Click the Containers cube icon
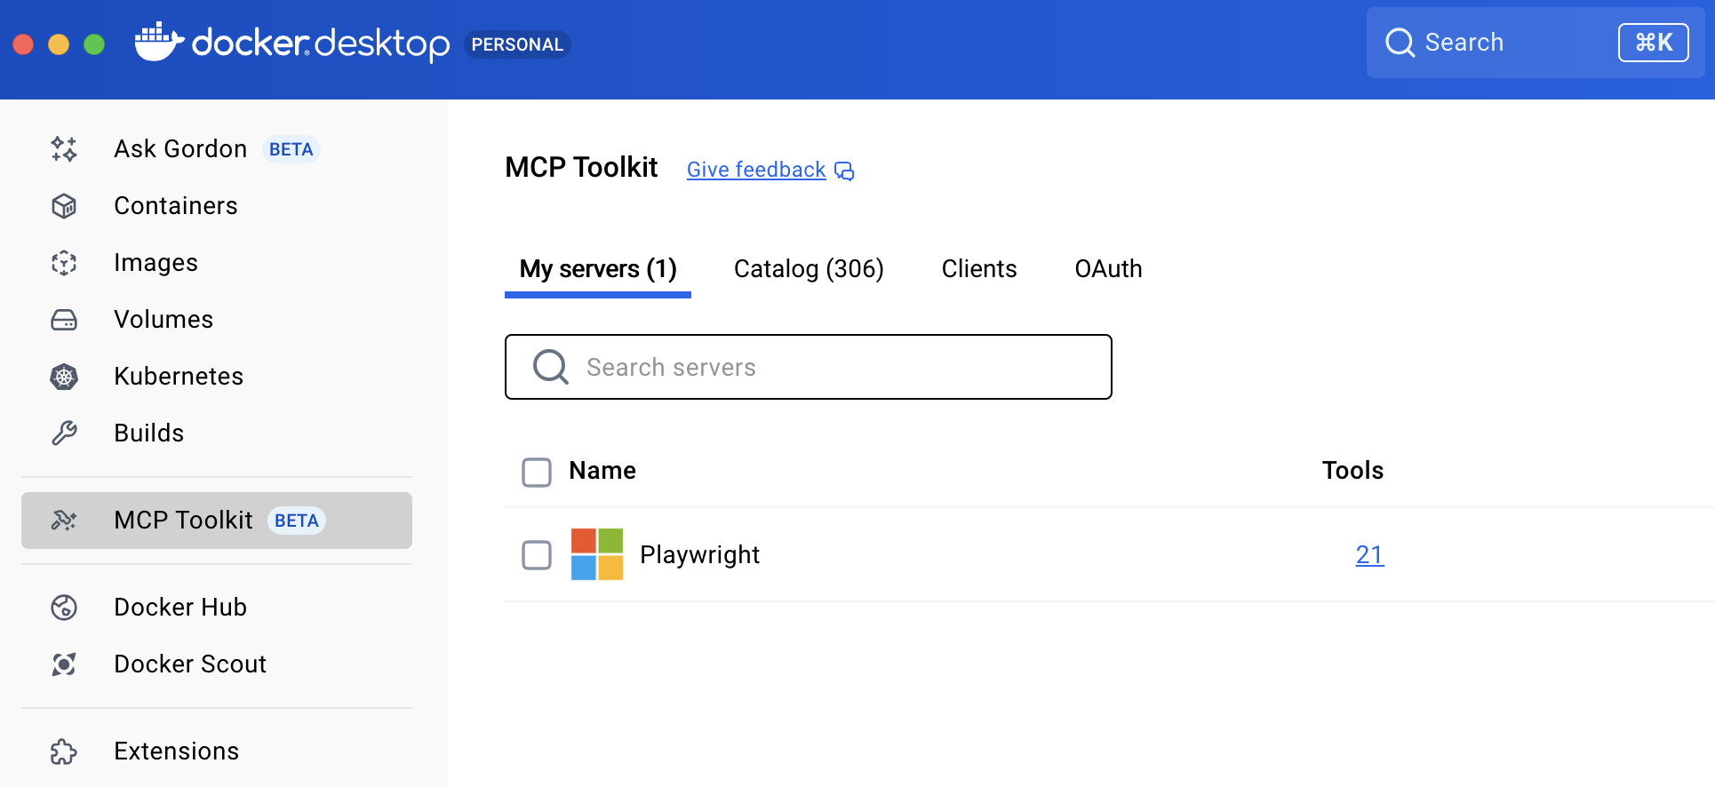 (64, 206)
